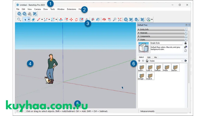Image resolution: width=206 pixels, height=116 pixels.
Task: Go forward in Styles browser
Action: pos(143,61)
